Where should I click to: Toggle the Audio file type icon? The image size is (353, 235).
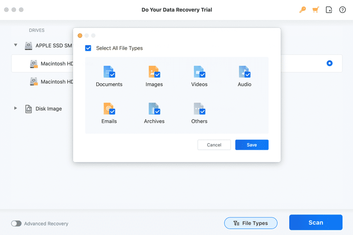(244, 72)
